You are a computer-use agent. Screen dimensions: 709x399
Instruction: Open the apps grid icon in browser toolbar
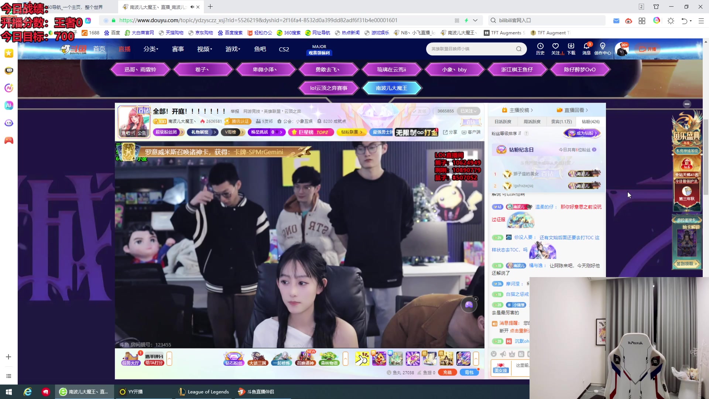tap(642, 21)
